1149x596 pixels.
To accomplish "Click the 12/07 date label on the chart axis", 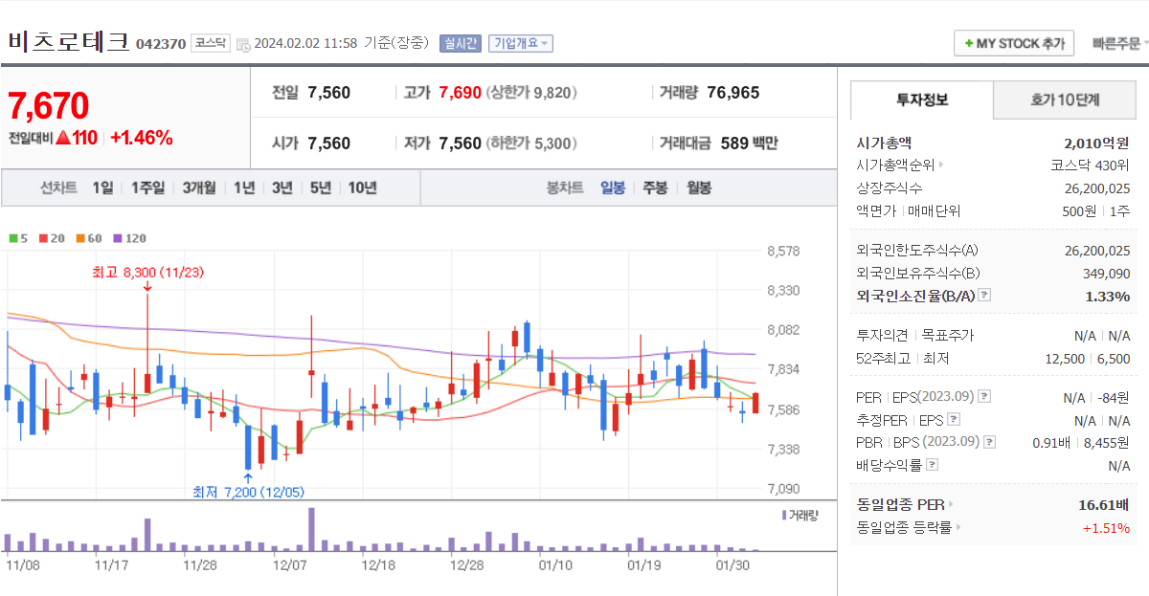I will pyautogui.click(x=289, y=564).
